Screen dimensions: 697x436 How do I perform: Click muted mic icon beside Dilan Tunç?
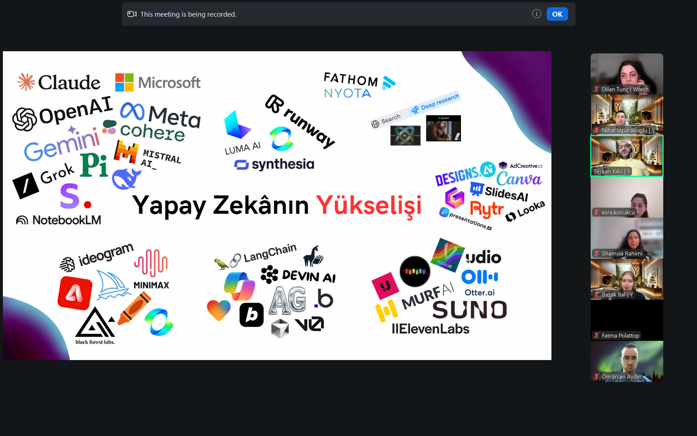click(x=596, y=89)
